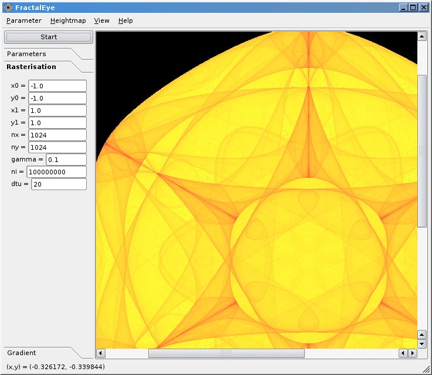Minimize the FractalEye window
Image resolution: width=432 pixels, height=375 pixels.
pyautogui.click(x=403, y=8)
